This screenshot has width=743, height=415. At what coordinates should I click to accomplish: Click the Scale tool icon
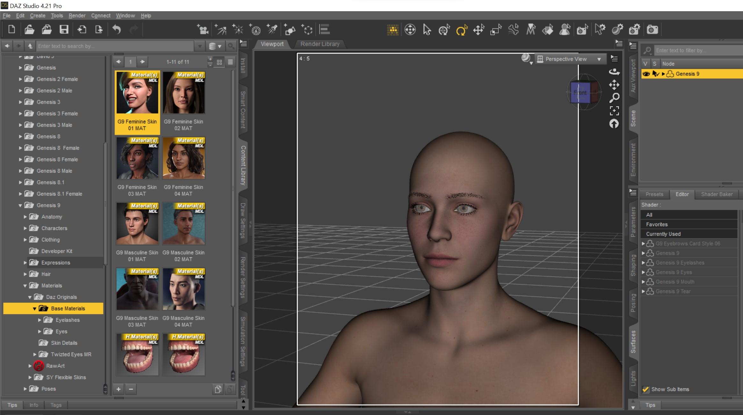pos(496,30)
